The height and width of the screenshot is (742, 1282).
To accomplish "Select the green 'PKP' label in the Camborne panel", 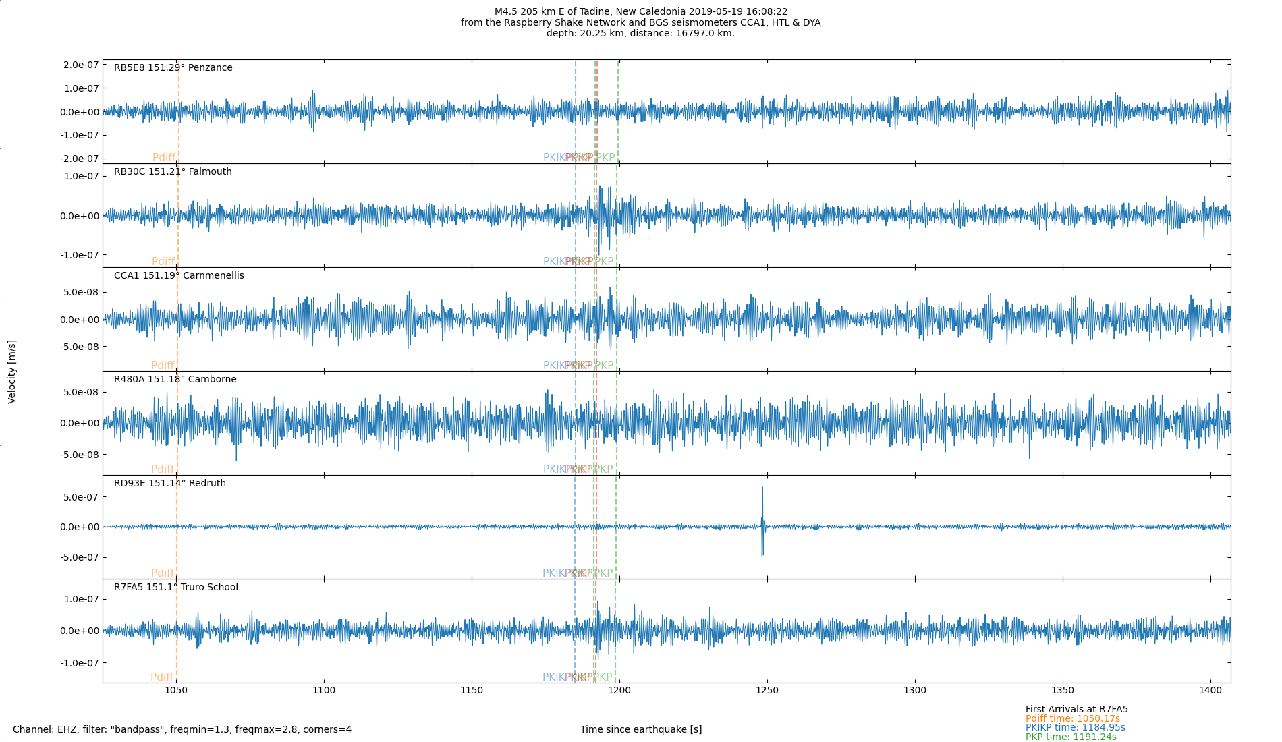I will pos(603,469).
